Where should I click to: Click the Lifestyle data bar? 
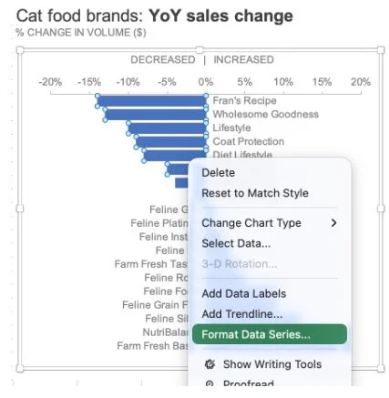click(x=168, y=128)
